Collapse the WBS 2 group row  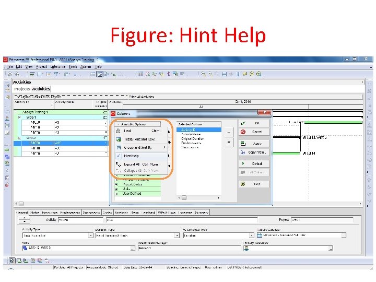(20, 138)
